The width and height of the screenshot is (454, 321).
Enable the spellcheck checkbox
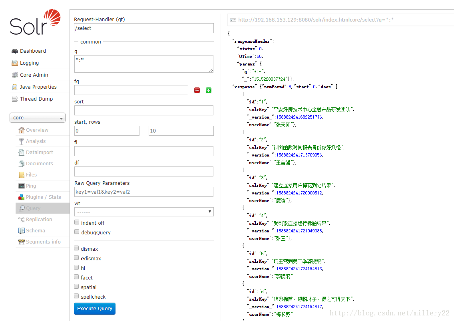(x=76, y=296)
